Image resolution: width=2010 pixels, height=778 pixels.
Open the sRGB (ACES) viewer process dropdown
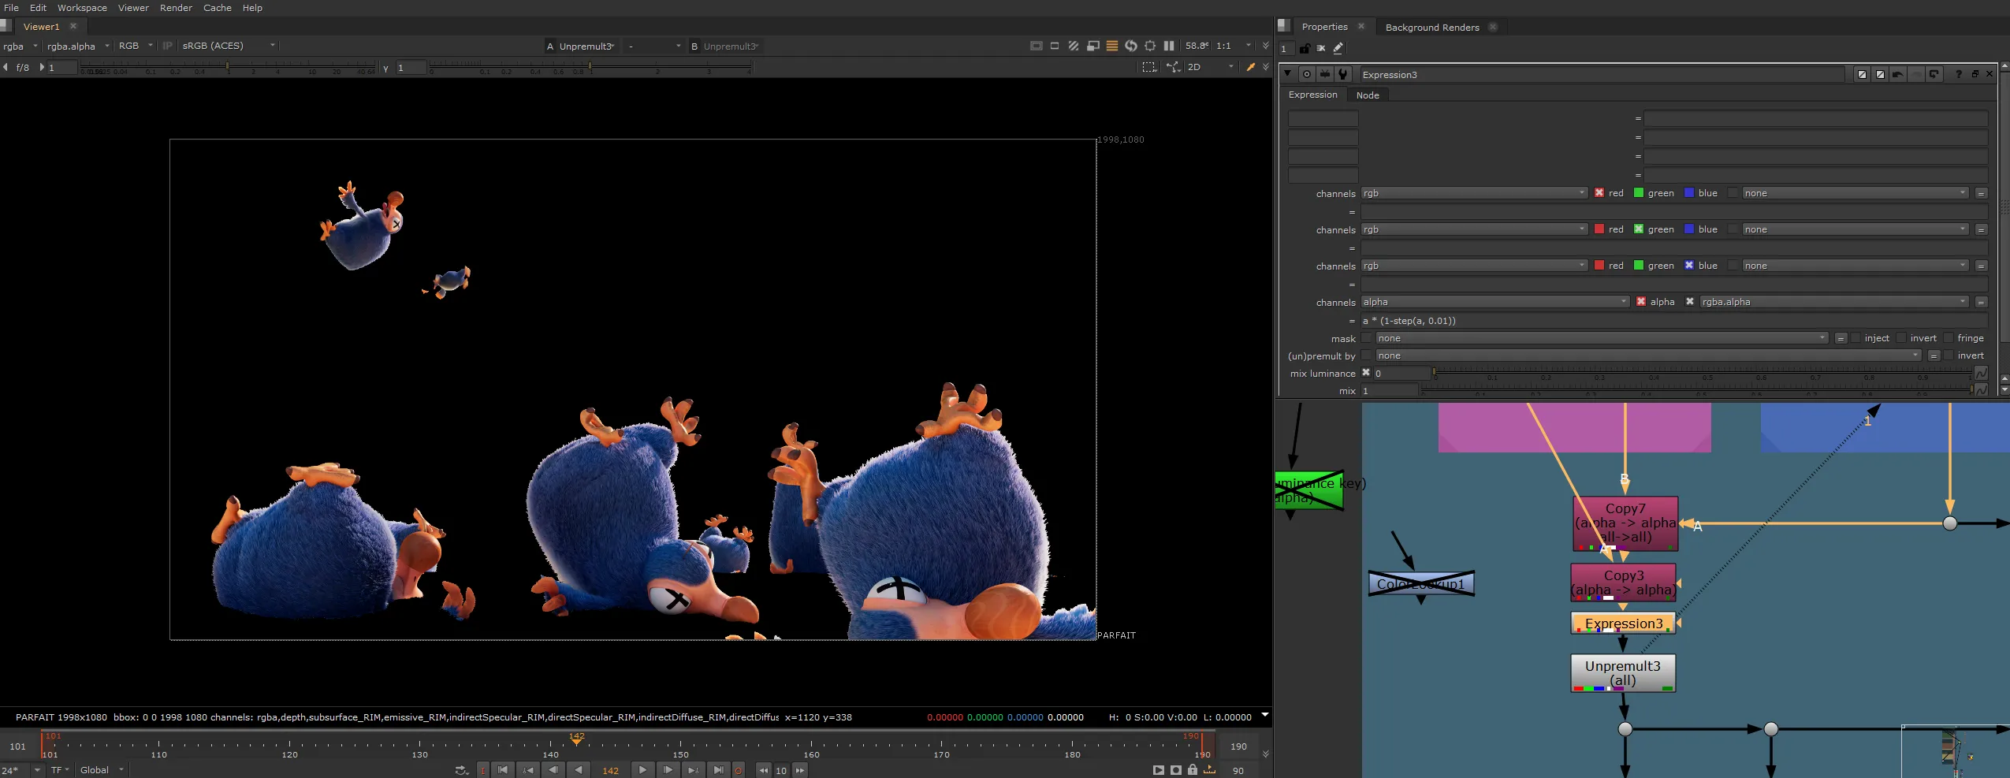pos(229,46)
